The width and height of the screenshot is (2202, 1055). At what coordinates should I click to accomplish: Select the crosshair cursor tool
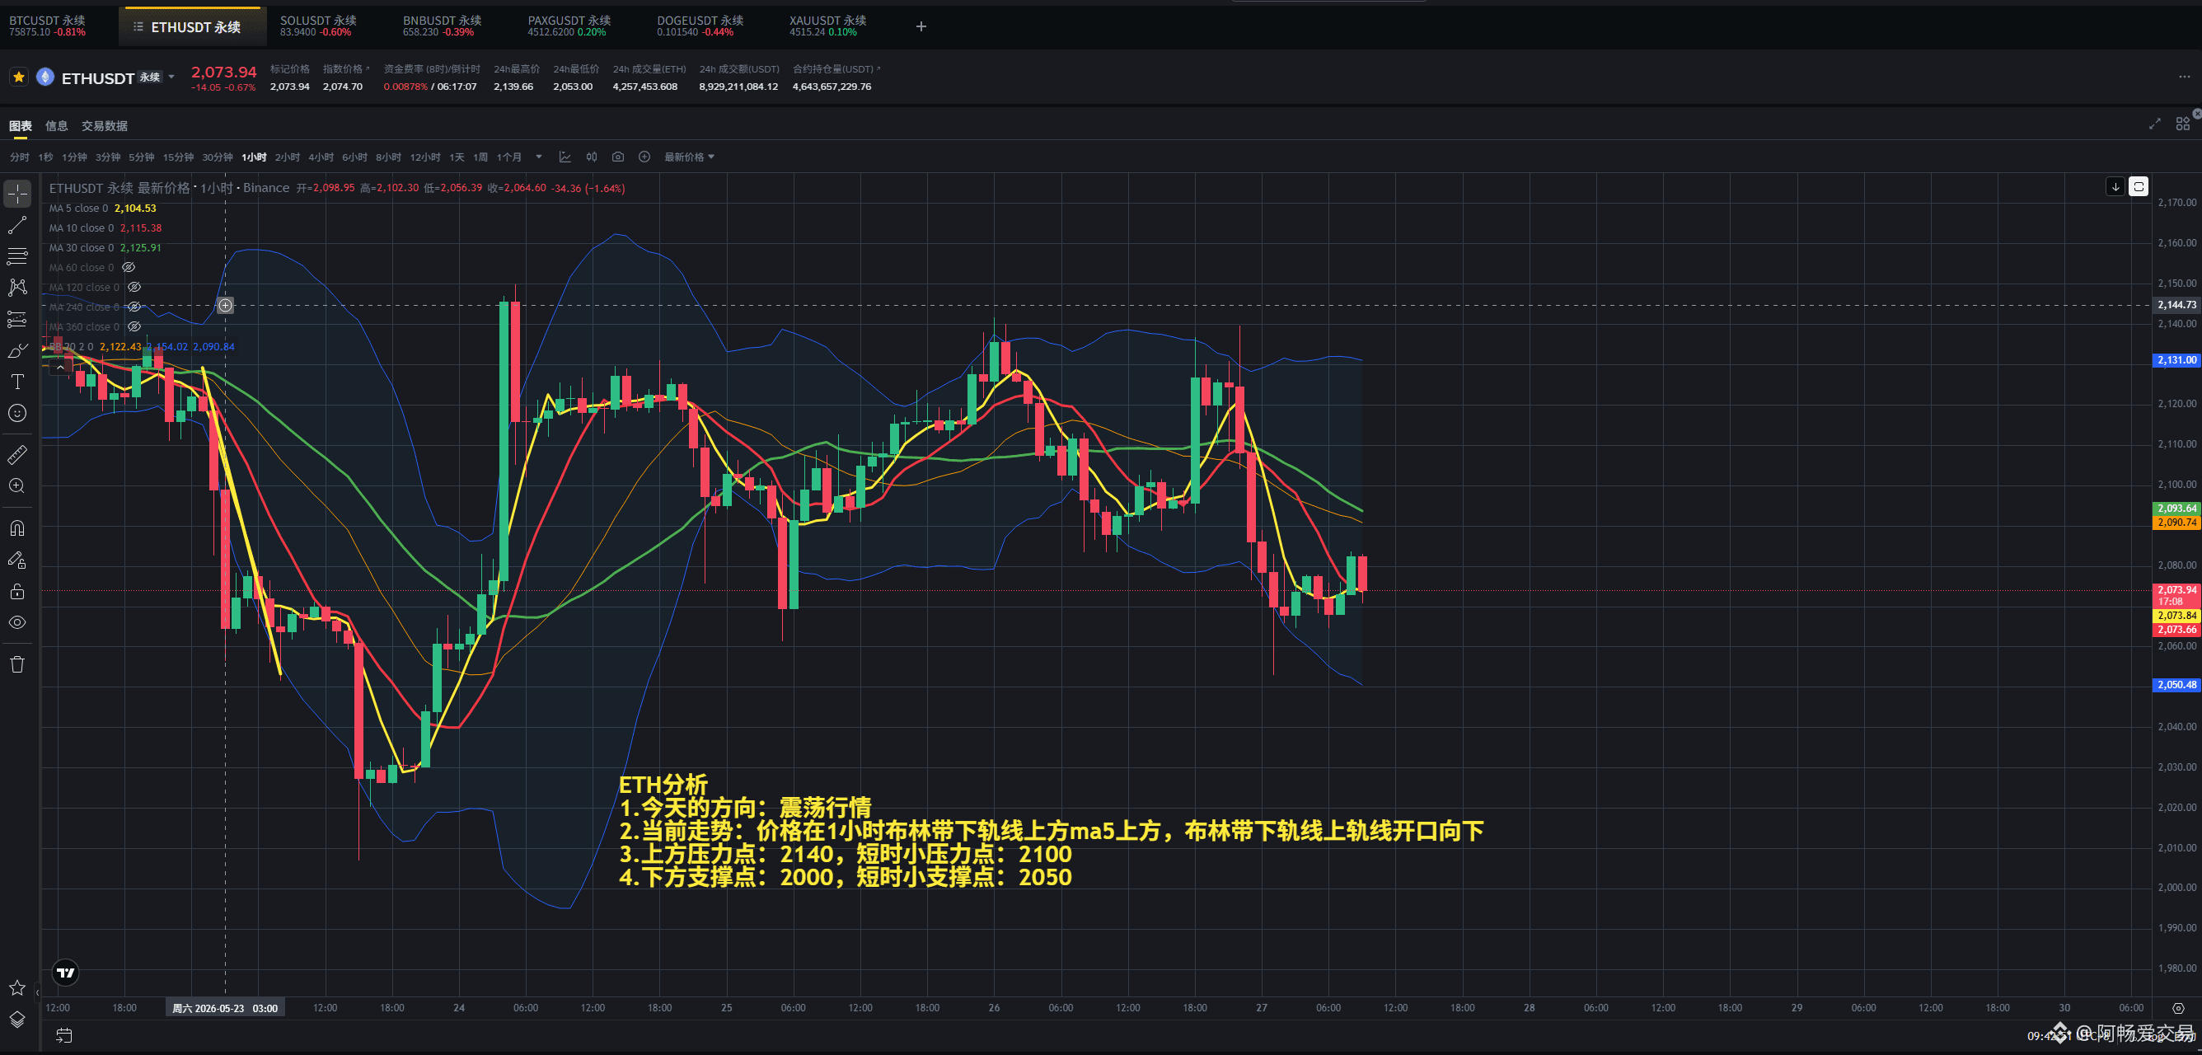(x=17, y=194)
